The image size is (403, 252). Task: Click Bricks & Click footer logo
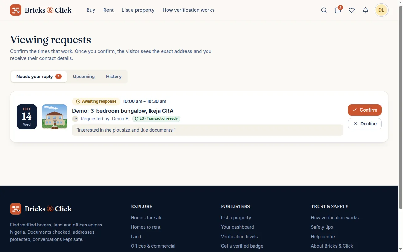click(41, 209)
